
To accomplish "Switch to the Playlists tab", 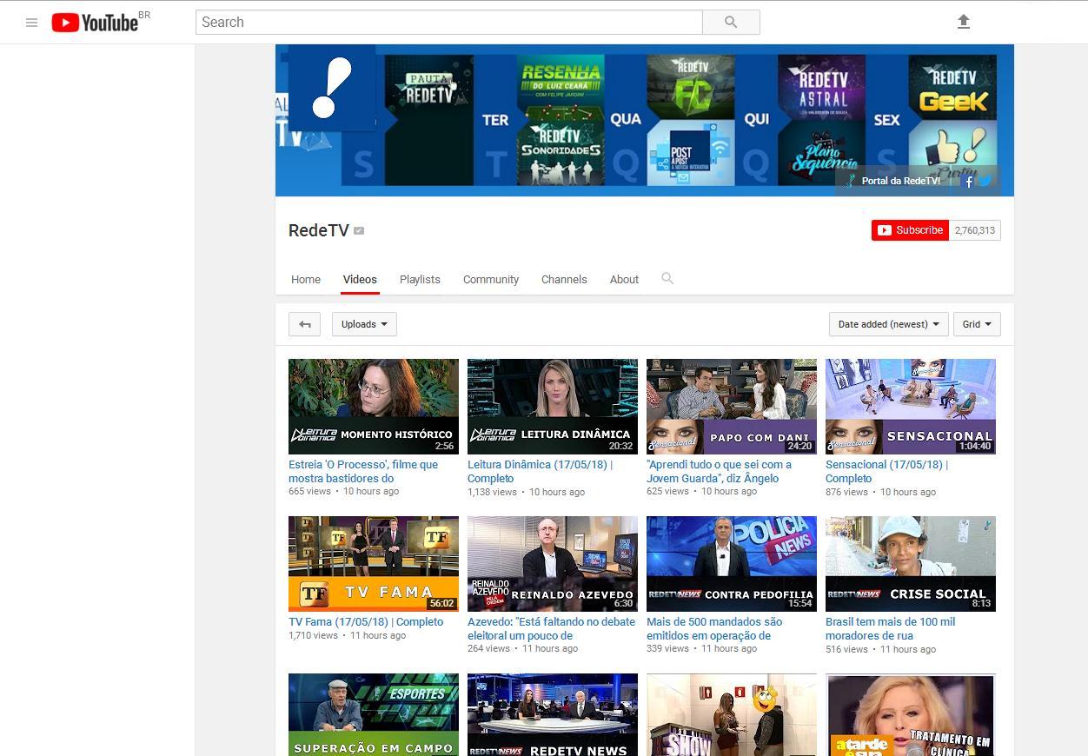I will pyautogui.click(x=420, y=280).
